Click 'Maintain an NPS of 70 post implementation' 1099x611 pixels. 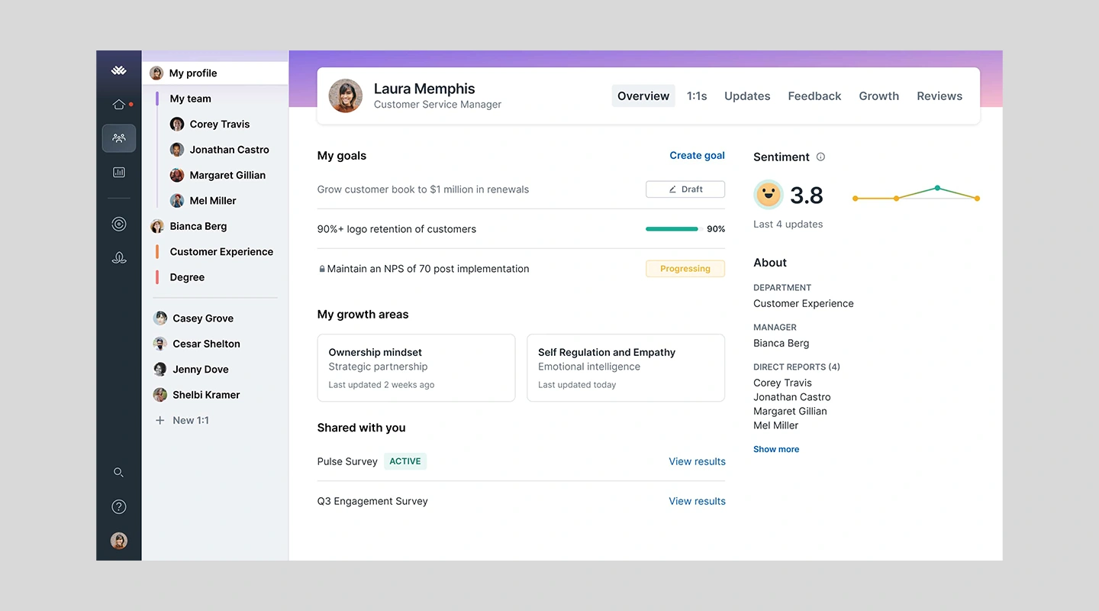click(x=428, y=269)
